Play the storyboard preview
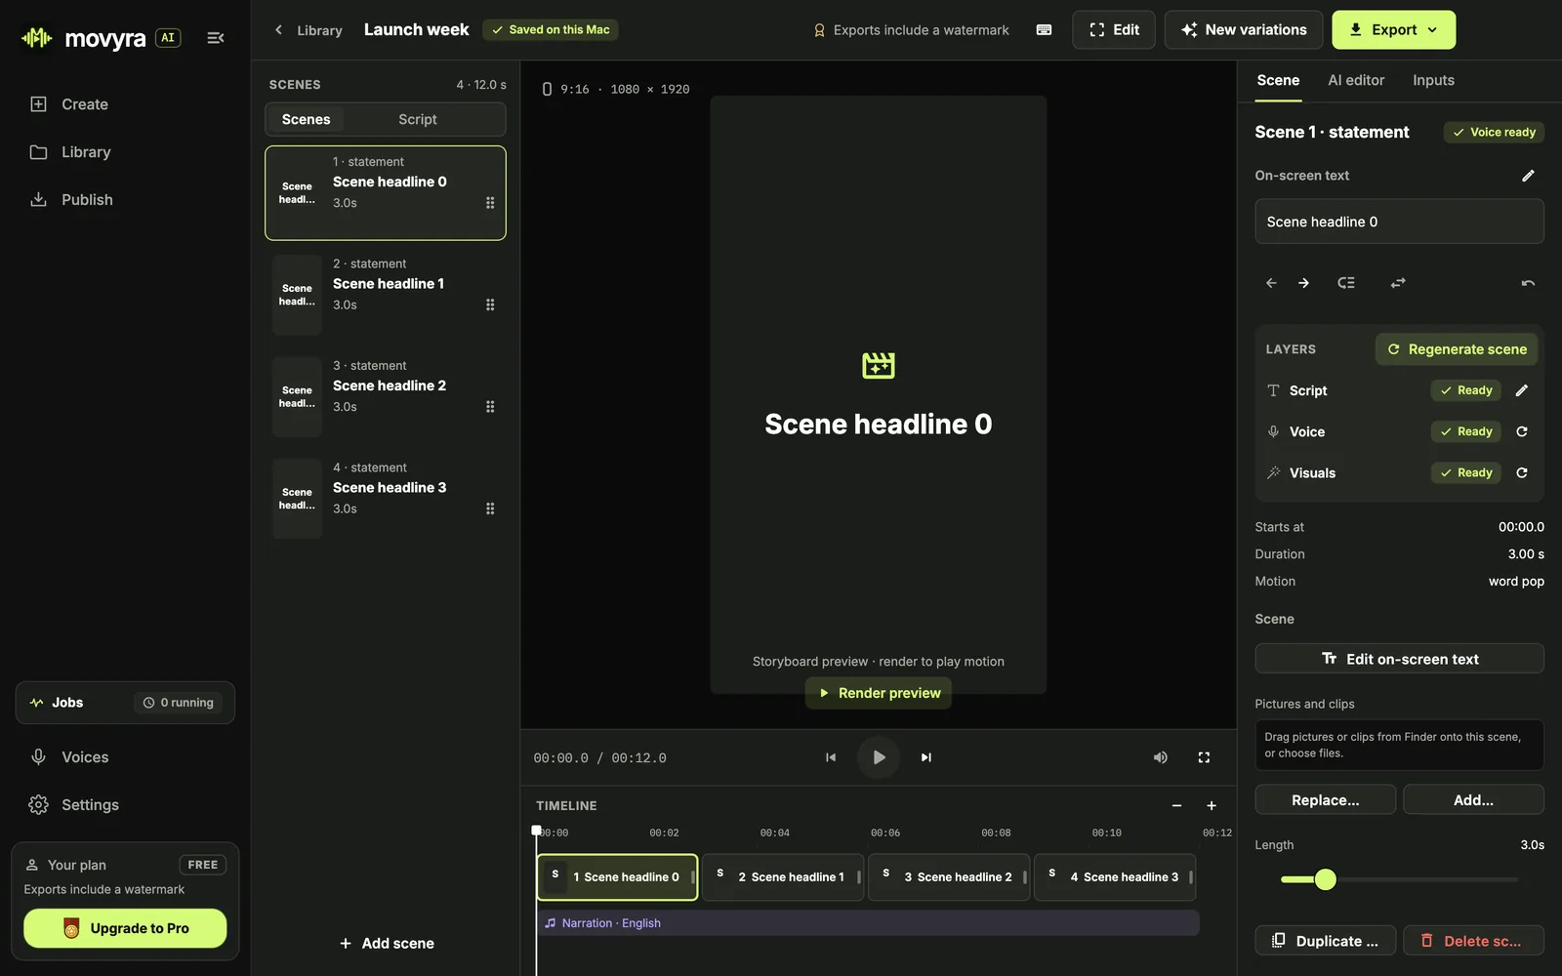The width and height of the screenshot is (1562, 976). pos(879,757)
